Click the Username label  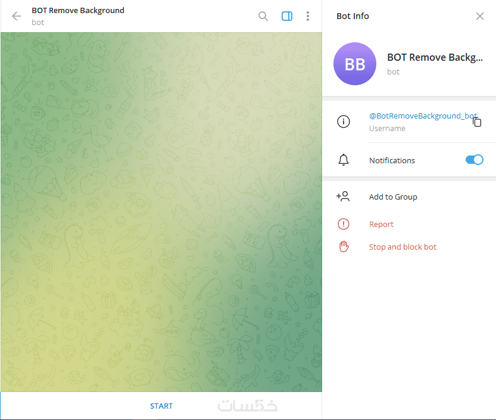[387, 129]
